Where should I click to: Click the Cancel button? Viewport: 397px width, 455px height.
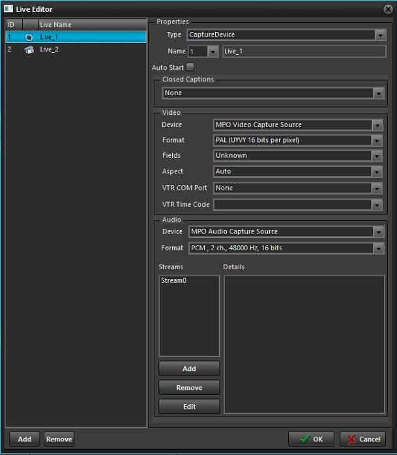362,439
